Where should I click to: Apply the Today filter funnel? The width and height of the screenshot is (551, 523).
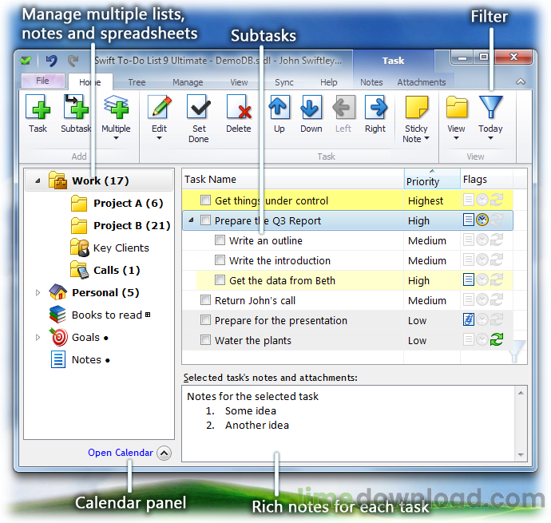click(x=490, y=107)
